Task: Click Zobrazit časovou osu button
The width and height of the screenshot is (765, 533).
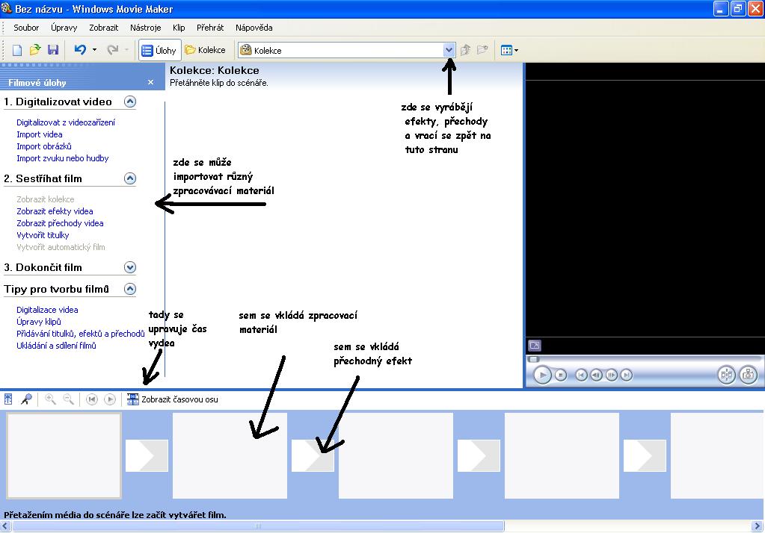Action: (x=172, y=399)
